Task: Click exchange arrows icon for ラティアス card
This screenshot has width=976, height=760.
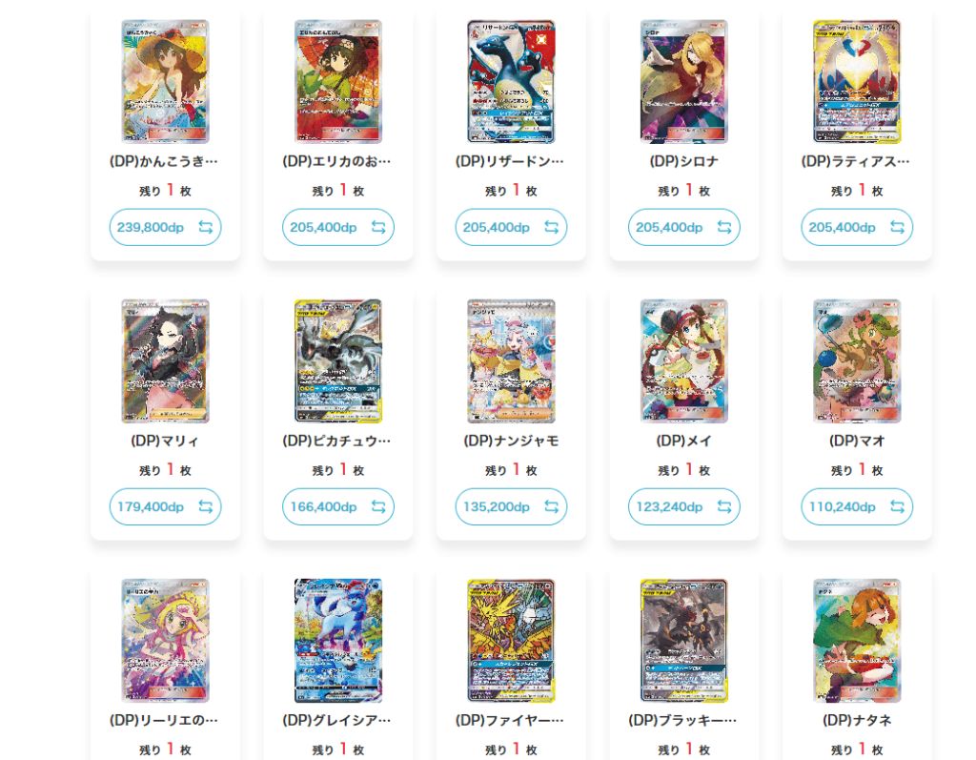Action: pyautogui.click(x=898, y=227)
